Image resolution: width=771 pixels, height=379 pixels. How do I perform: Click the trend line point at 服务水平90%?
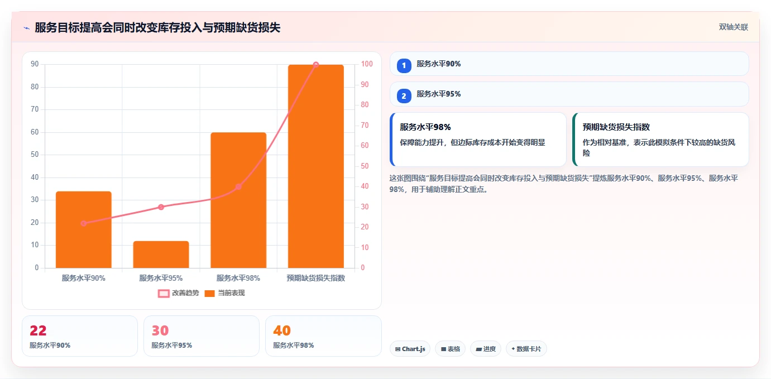pos(84,223)
